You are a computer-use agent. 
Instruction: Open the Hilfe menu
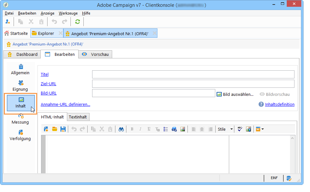coord(86,13)
